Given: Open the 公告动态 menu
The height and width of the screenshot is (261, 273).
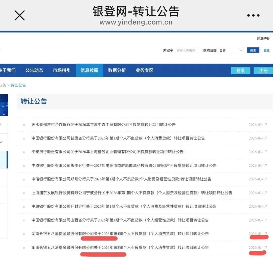Looking at the screenshot, I should click(34, 70).
